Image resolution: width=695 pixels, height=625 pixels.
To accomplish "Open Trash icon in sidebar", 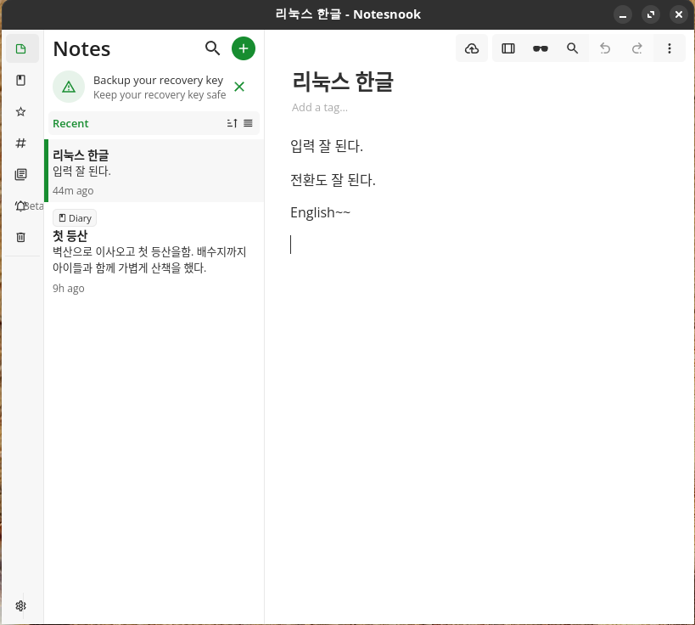I will pyautogui.click(x=21, y=237).
